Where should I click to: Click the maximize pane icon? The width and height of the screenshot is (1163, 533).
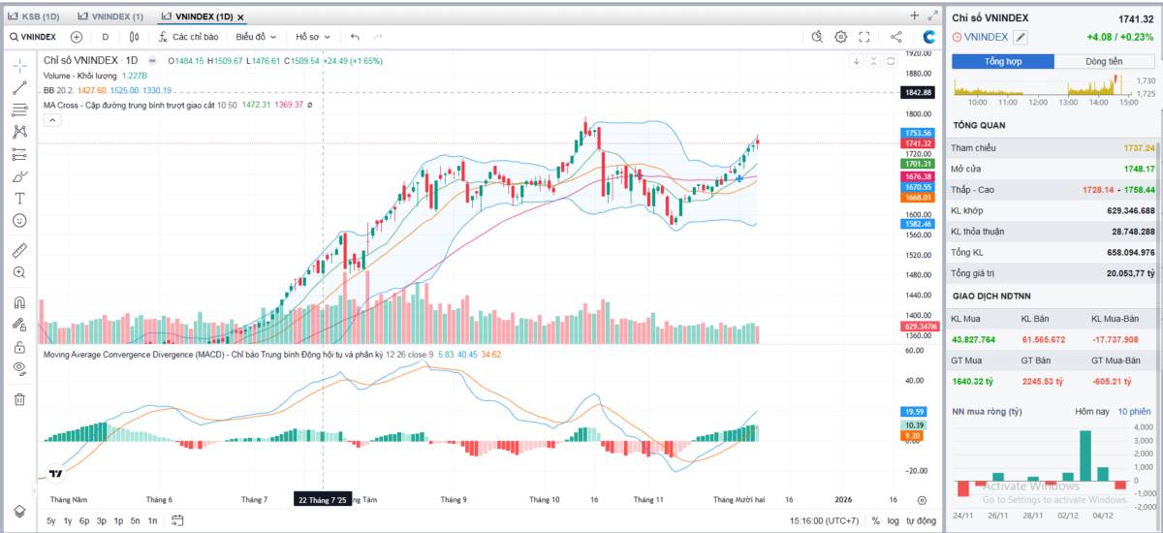click(x=891, y=60)
